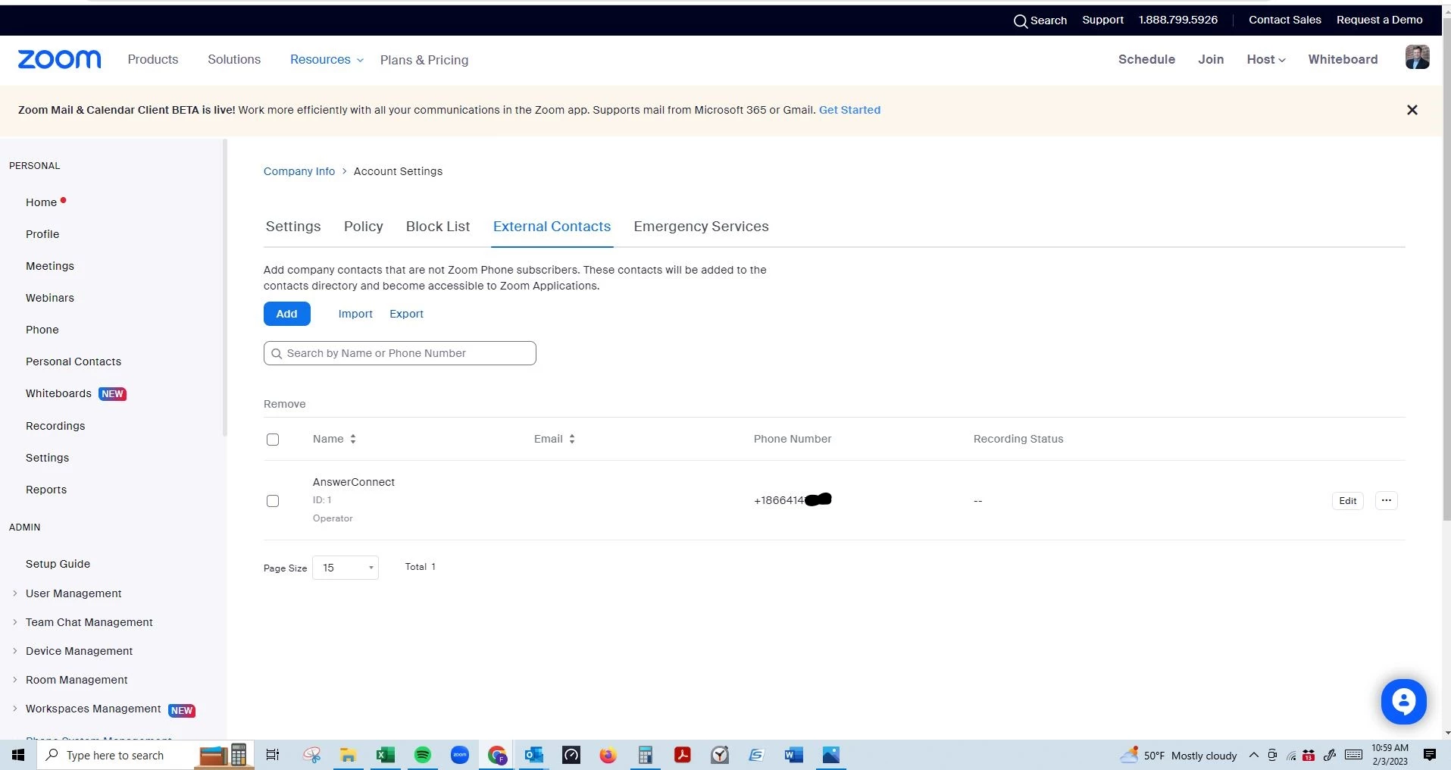1451x770 pixels.
Task: Switch to Emergency Services tab
Action: (x=701, y=227)
